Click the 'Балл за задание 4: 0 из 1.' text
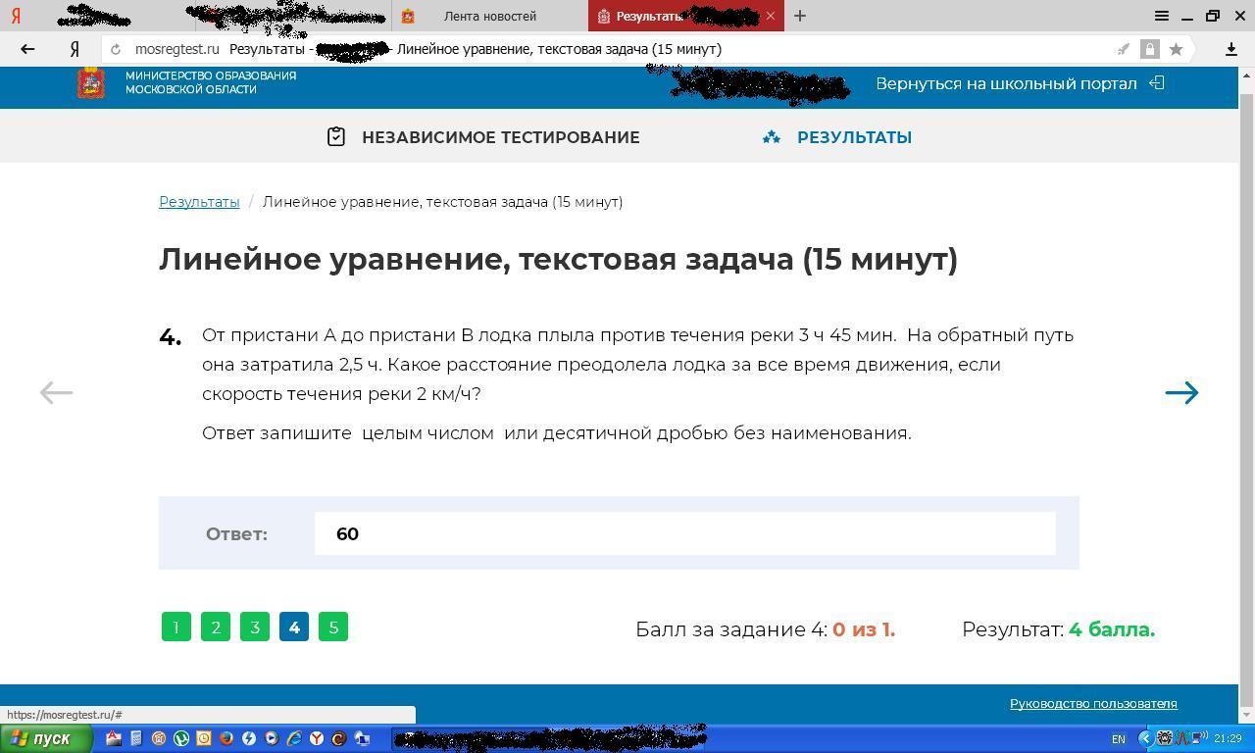 (x=766, y=629)
